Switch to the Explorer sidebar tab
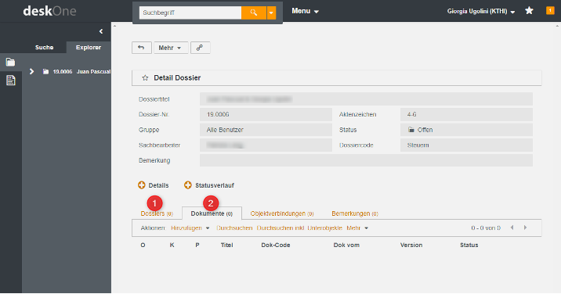 (89, 47)
